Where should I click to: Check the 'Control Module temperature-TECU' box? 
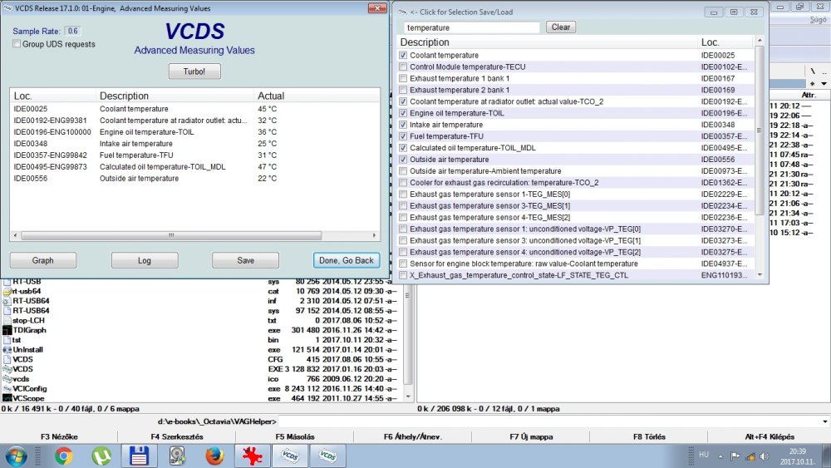(x=403, y=67)
